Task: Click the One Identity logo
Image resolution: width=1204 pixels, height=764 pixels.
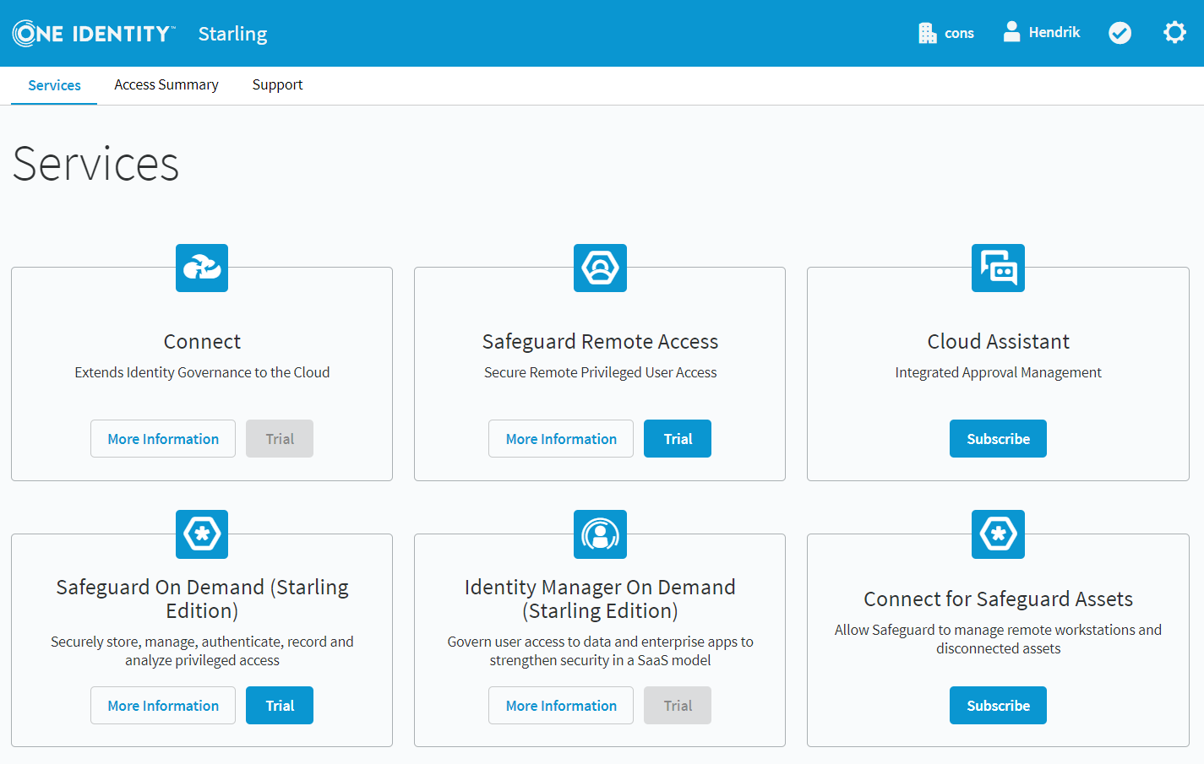Action: (x=94, y=33)
